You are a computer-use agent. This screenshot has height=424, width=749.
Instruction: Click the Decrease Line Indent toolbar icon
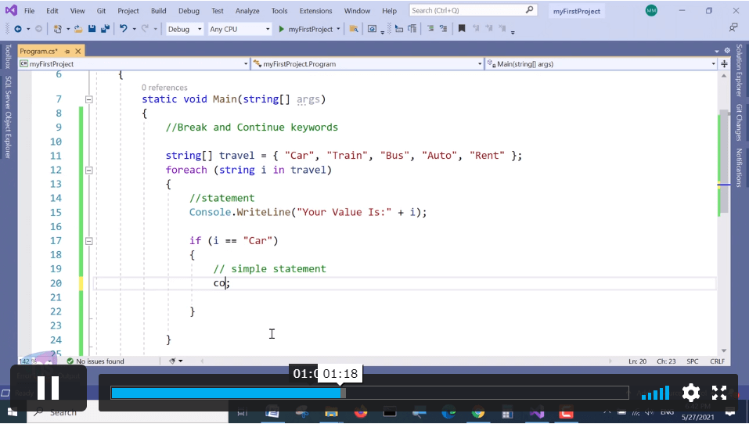point(399,29)
